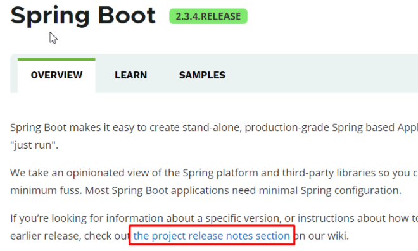This screenshot has height=251, width=418.
Task: Open the project release notes section link
Action: [x=212, y=236]
